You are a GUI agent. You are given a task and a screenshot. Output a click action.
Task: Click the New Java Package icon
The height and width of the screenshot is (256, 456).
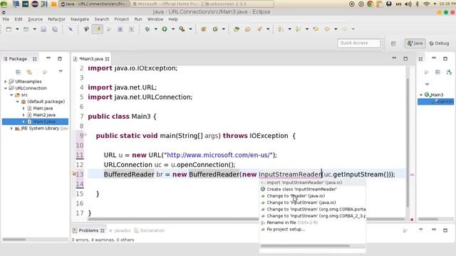204,29
